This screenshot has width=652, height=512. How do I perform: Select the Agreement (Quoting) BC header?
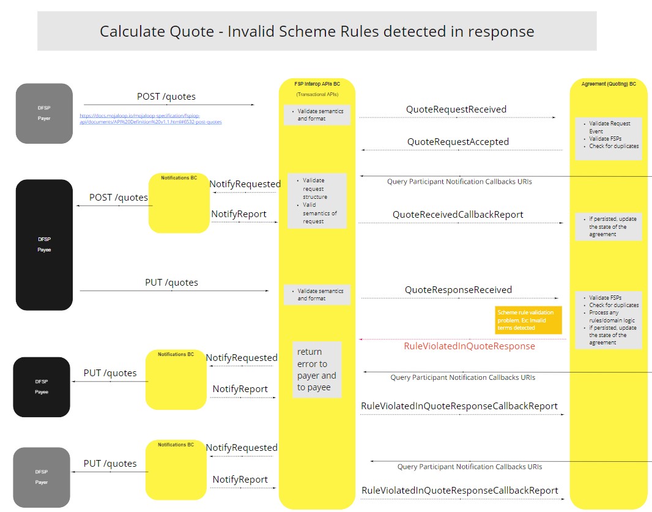[609, 84]
